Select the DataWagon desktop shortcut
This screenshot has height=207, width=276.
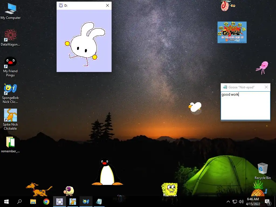[x=11, y=38]
